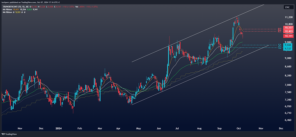Click the Nov label at the time axis start

pyautogui.click(x=20, y=128)
